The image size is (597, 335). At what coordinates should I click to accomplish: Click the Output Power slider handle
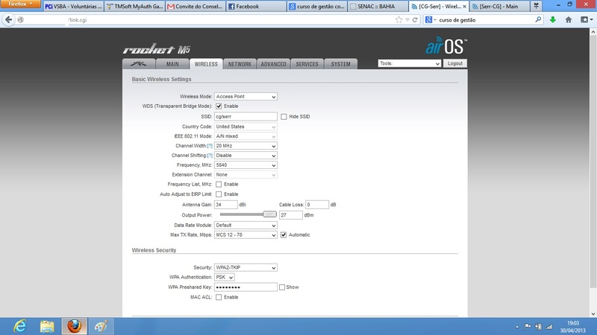(x=269, y=214)
